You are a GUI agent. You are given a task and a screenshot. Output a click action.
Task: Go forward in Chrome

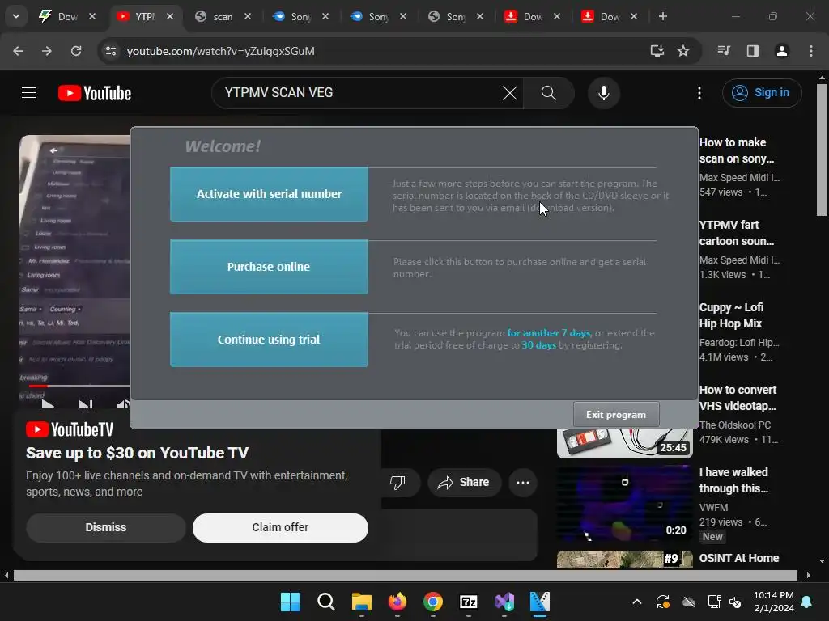tap(47, 51)
